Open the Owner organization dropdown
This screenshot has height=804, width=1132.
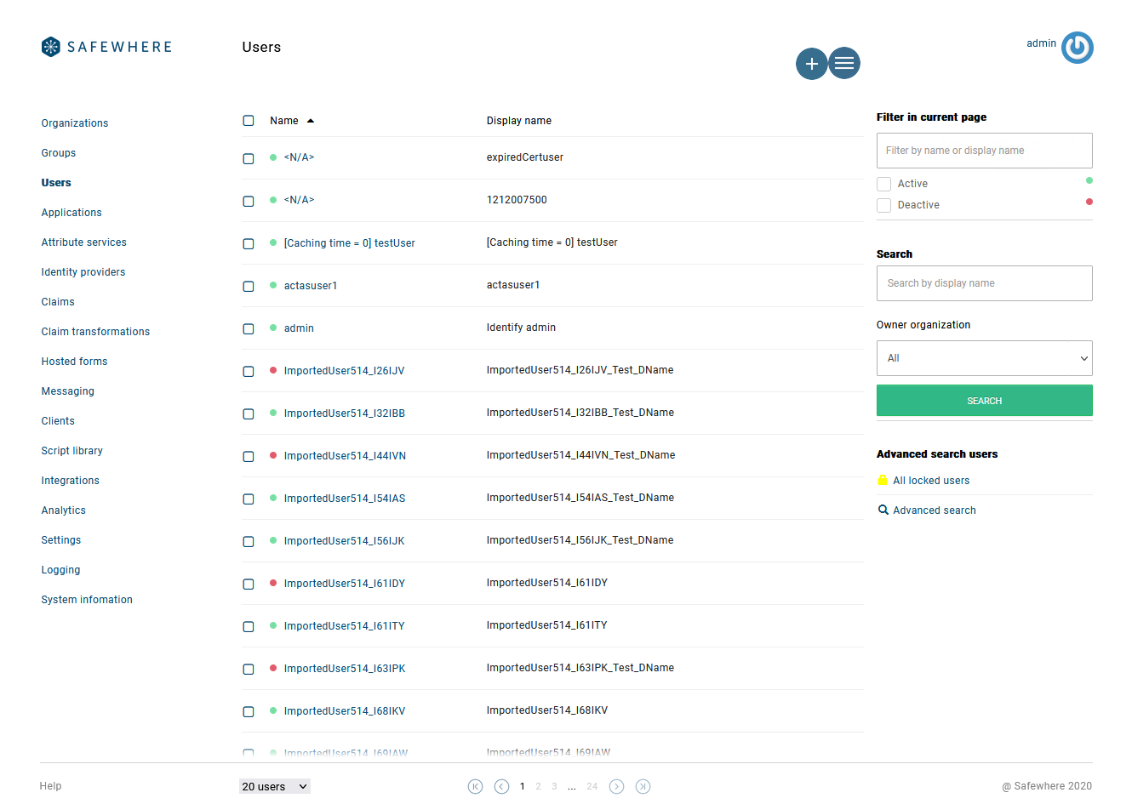[x=984, y=358]
